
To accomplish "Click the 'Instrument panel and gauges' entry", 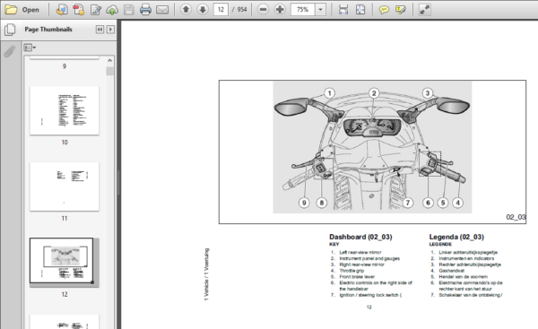I will [x=369, y=258].
